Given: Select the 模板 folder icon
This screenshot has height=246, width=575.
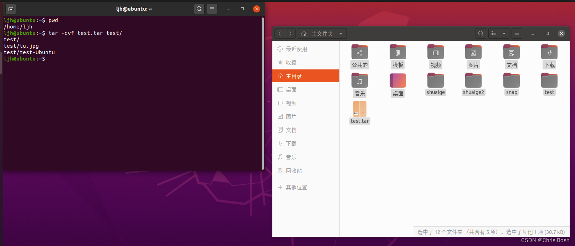Looking at the screenshot, I should (398, 52).
